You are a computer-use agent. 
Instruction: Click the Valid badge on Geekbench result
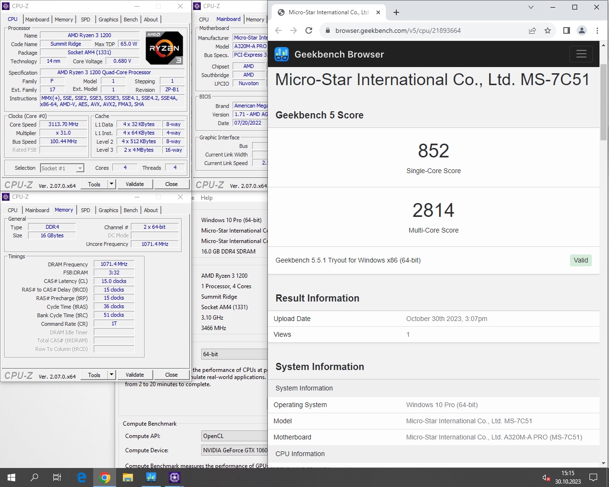click(x=581, y=260)
